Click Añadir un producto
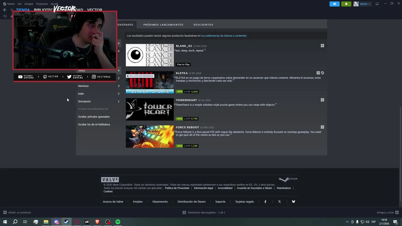The height and width of the screenshot is (226, 402). (17, 213)
